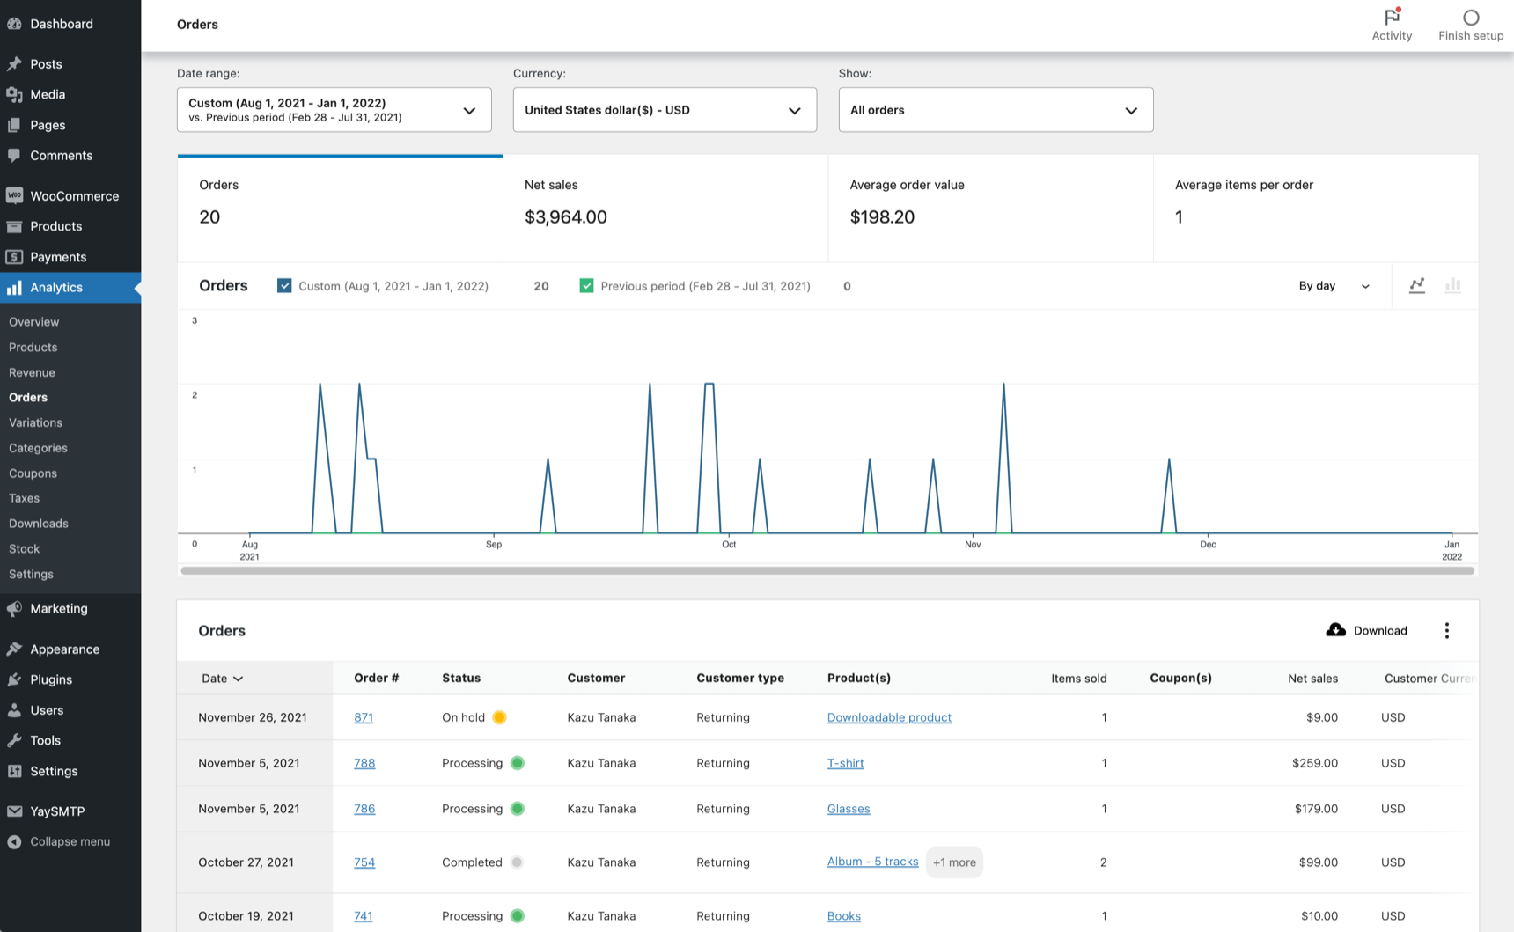Click the Finish setup circle icon
Image resolution: width=1514 pixels, height=932 pixels.
1470,17
